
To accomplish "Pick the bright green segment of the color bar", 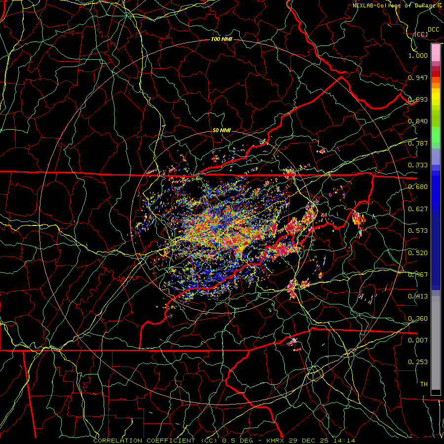I will (436, 135).
